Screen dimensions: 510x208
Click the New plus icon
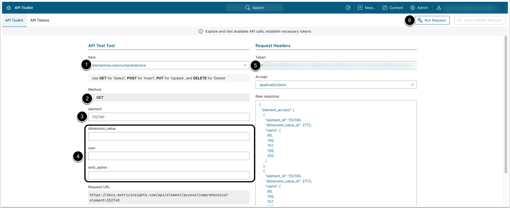pos(360,8)
